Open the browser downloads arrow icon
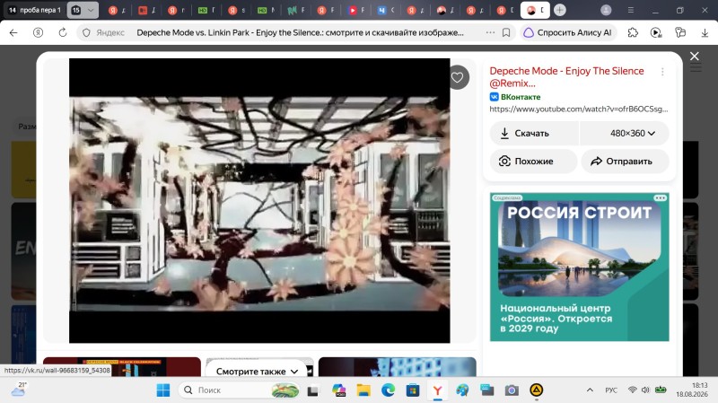Viewport: 718px width, 403px height. (x=705, y=32)
